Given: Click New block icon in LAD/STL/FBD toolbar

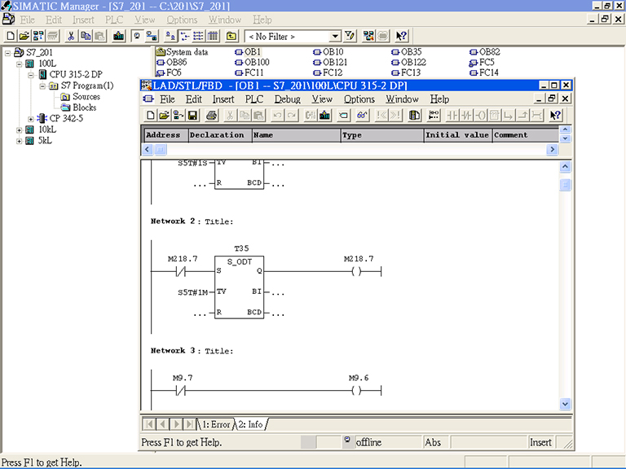Looking at the screenshot, I should point(151,116).
